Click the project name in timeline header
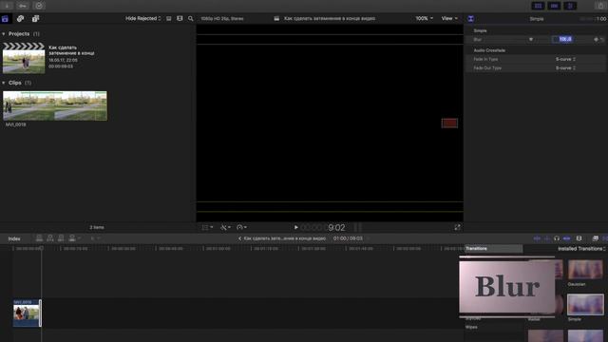 [x=285, y=238]
